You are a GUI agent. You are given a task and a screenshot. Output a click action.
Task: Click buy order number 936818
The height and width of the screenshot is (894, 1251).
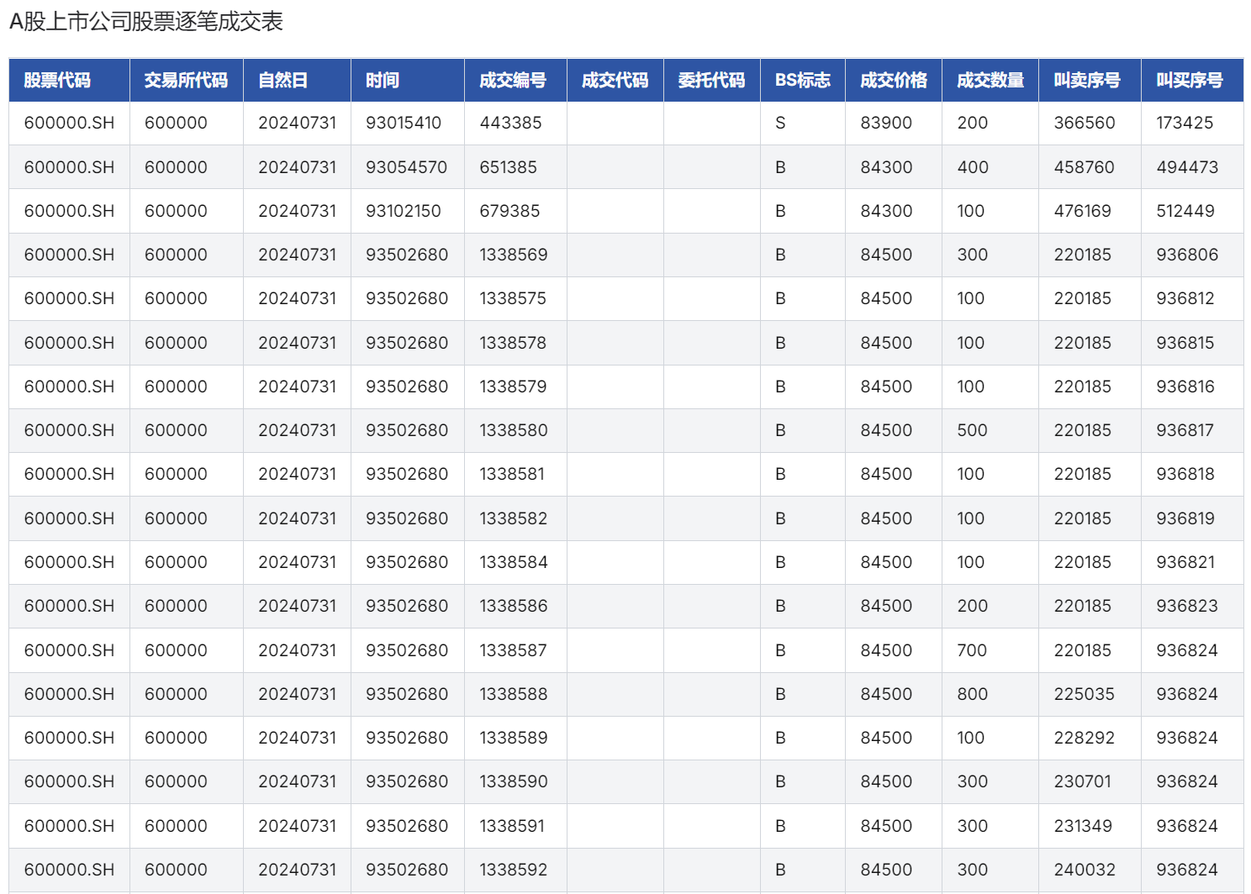pos(1185,474)
